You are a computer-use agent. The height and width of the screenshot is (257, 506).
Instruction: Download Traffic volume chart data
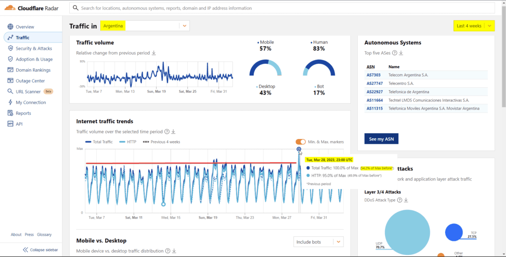[x=154, y=53]
